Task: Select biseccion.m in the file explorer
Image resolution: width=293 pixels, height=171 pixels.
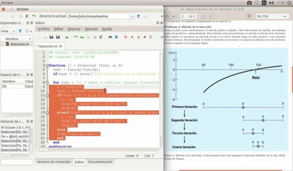Action: coord(17,44)
